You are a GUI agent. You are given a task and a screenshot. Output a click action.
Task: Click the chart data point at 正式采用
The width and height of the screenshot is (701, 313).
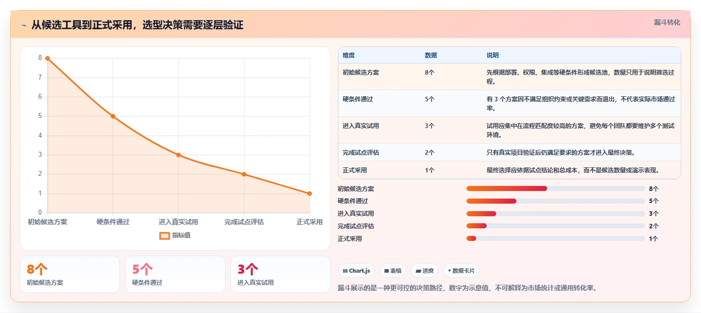(310, 194)
